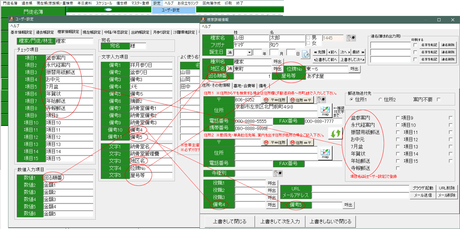The width and height of the screenshot is (460, 229).
Task: Click 消 button beside 誕生日 label
Action: [x=230, y=52]
